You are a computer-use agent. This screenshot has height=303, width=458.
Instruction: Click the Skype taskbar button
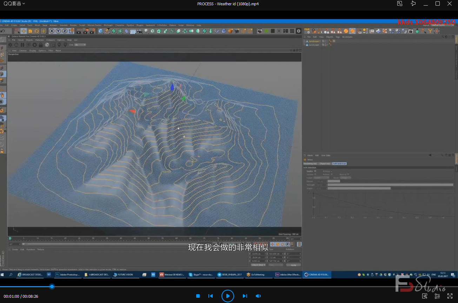pos(201,275)
